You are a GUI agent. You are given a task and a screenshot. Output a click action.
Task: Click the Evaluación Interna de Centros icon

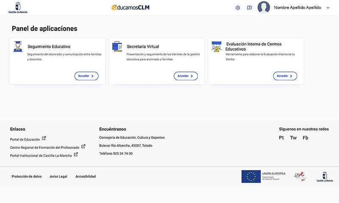click(217, 47)
